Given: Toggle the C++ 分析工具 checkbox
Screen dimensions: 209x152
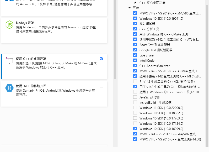Looking at the screenshot, I should point(135,29).
